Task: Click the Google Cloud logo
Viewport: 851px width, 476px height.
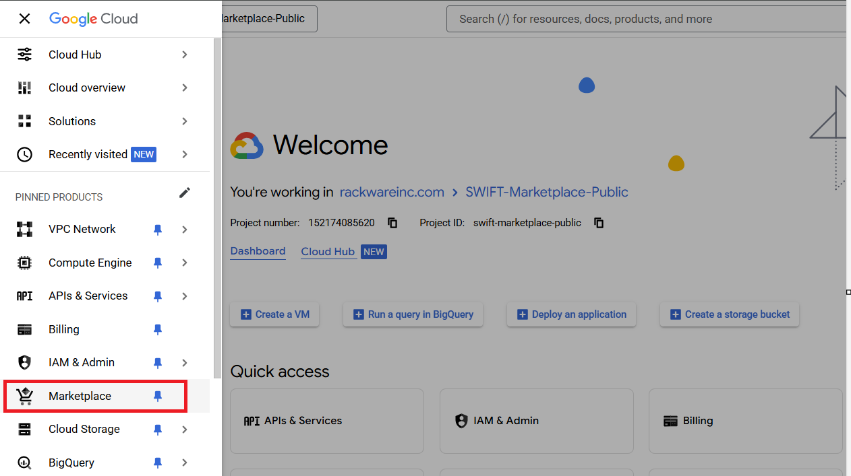Action: (x=93, y=19)
